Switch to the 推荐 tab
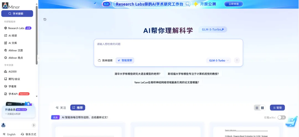Image resolution: width=299 pixels, height=137 pixels. pos(78,108)
